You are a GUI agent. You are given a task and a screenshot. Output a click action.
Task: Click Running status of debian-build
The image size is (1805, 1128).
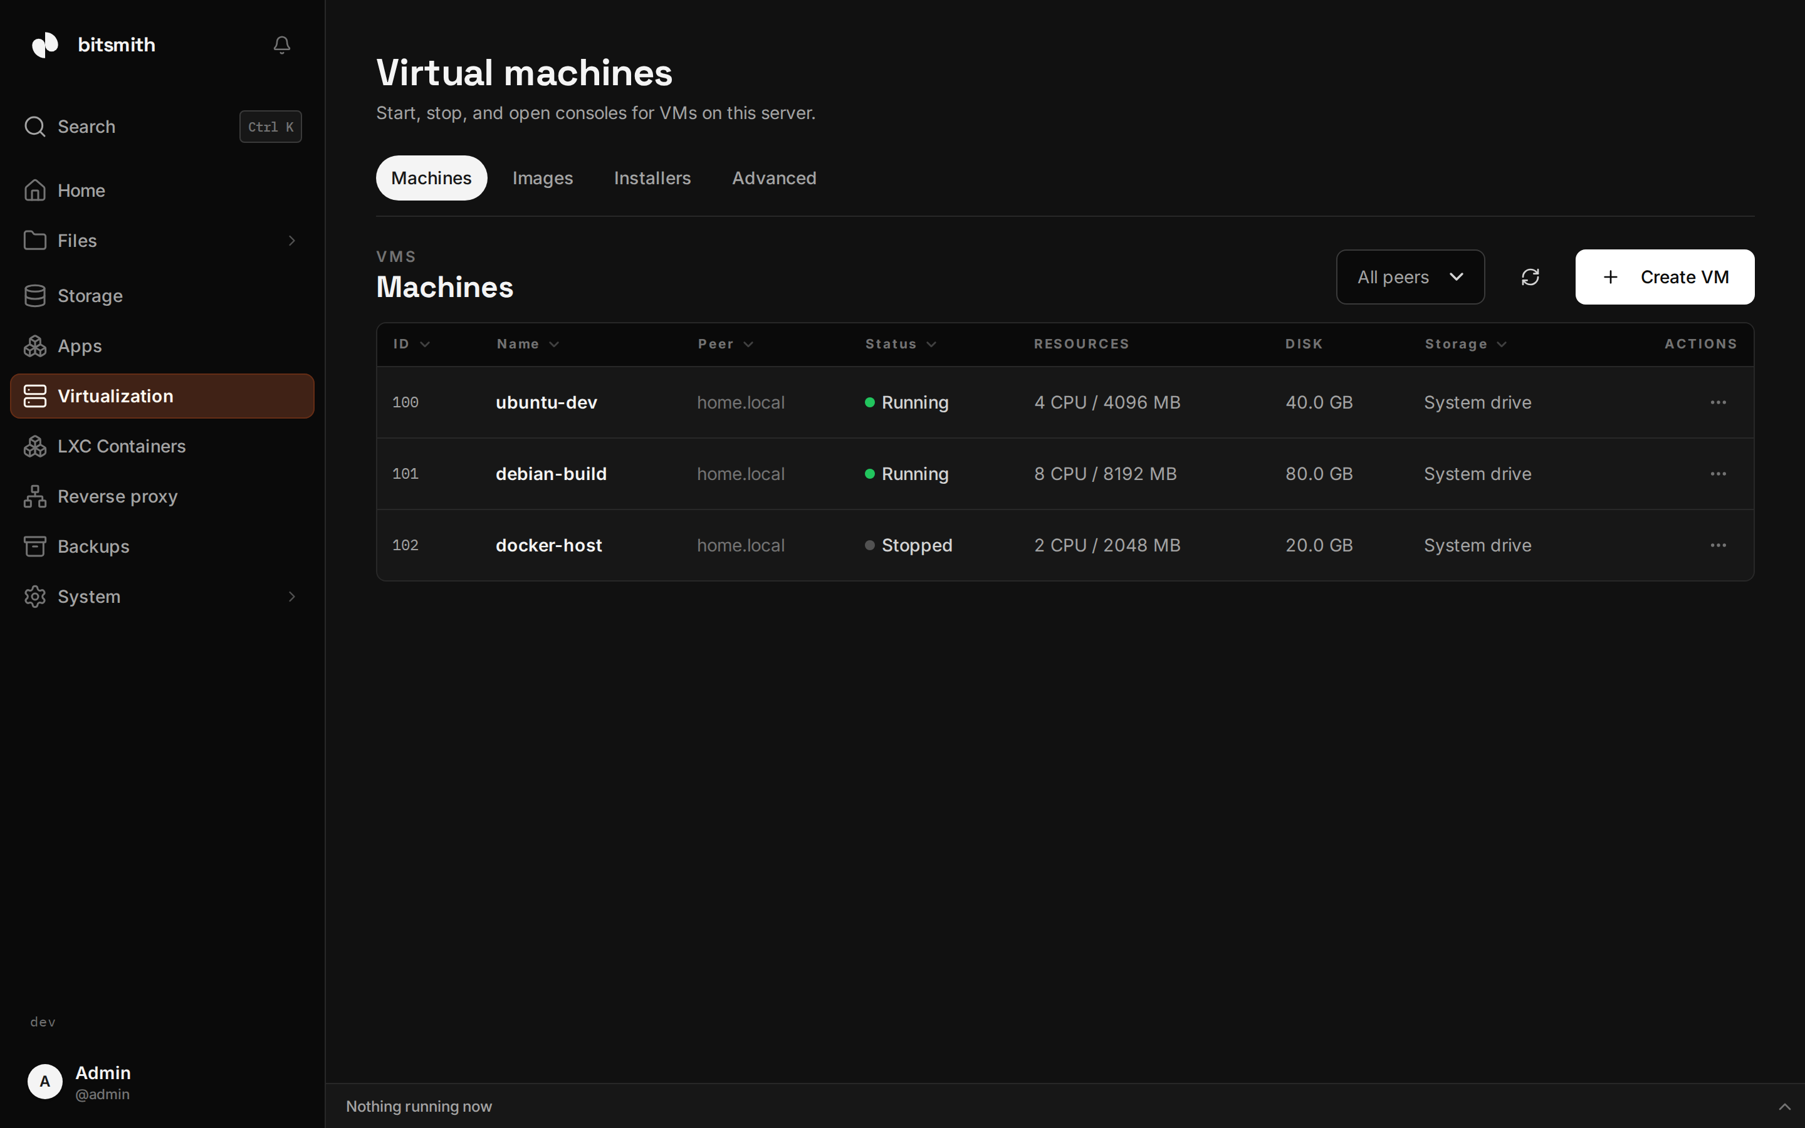coord(906,474)
